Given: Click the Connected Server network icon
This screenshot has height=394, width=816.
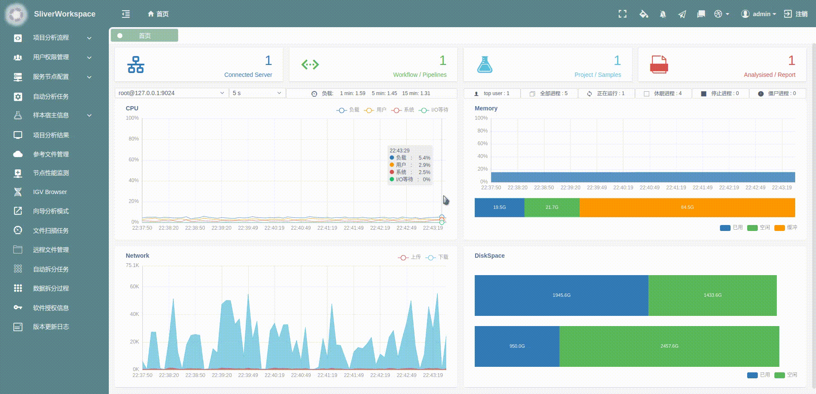Looking at the screenshot, I should click(x=136, y=65).
